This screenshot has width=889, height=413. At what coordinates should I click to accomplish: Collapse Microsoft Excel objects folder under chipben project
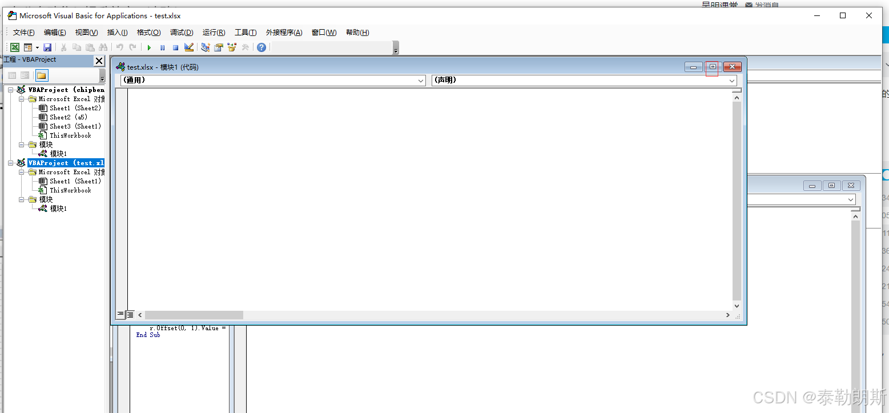[x=22, y=99]
